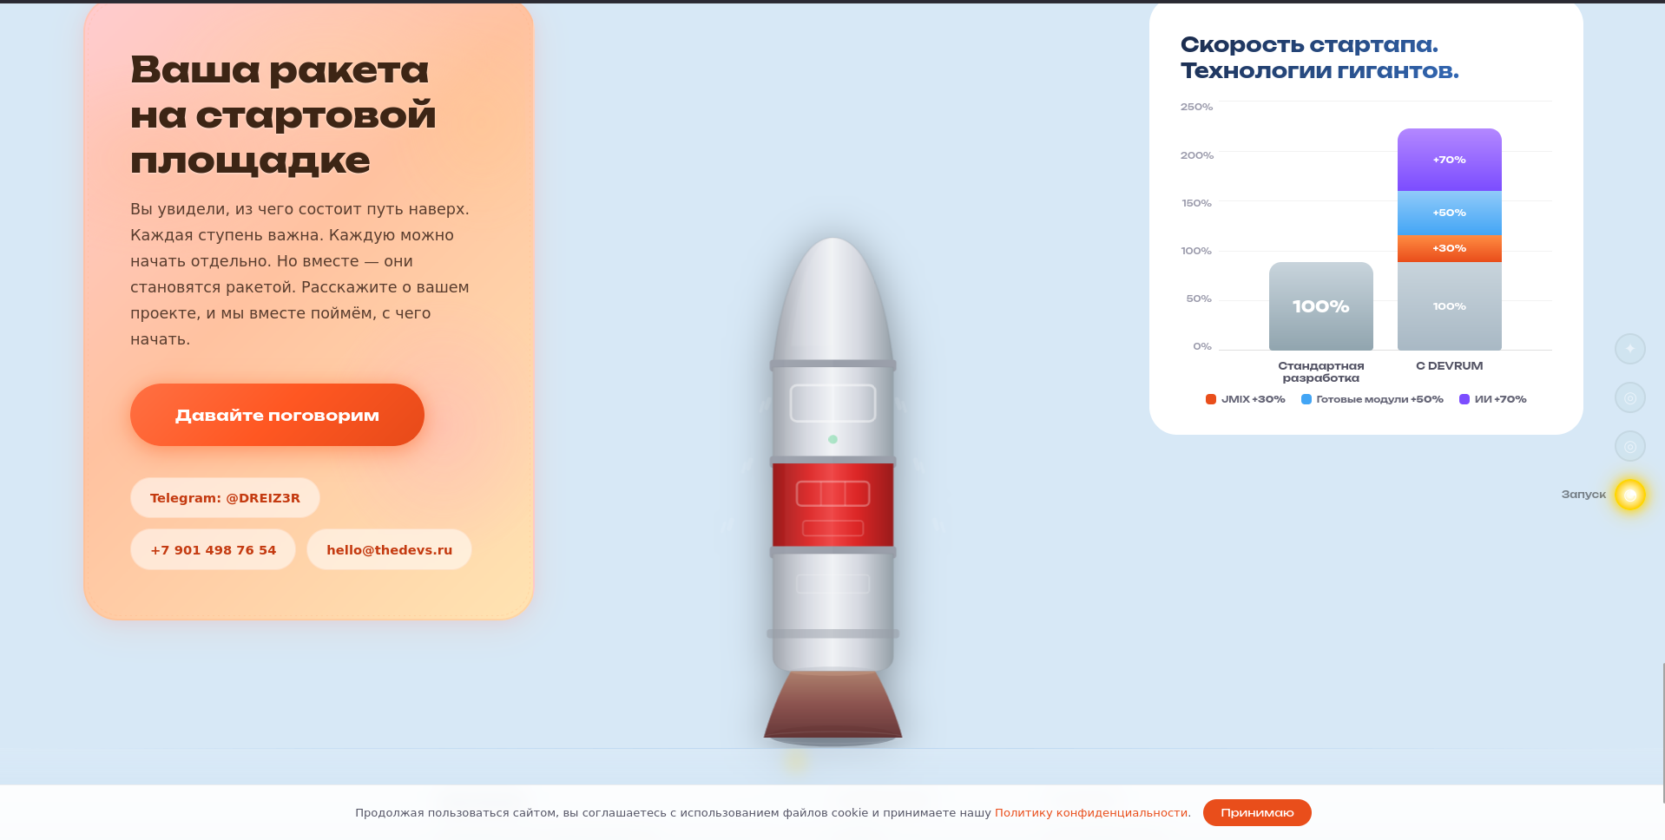Call the +7 901 498 76 54 number
Viewport: 1665px width, 840px height.
[213, 550]
